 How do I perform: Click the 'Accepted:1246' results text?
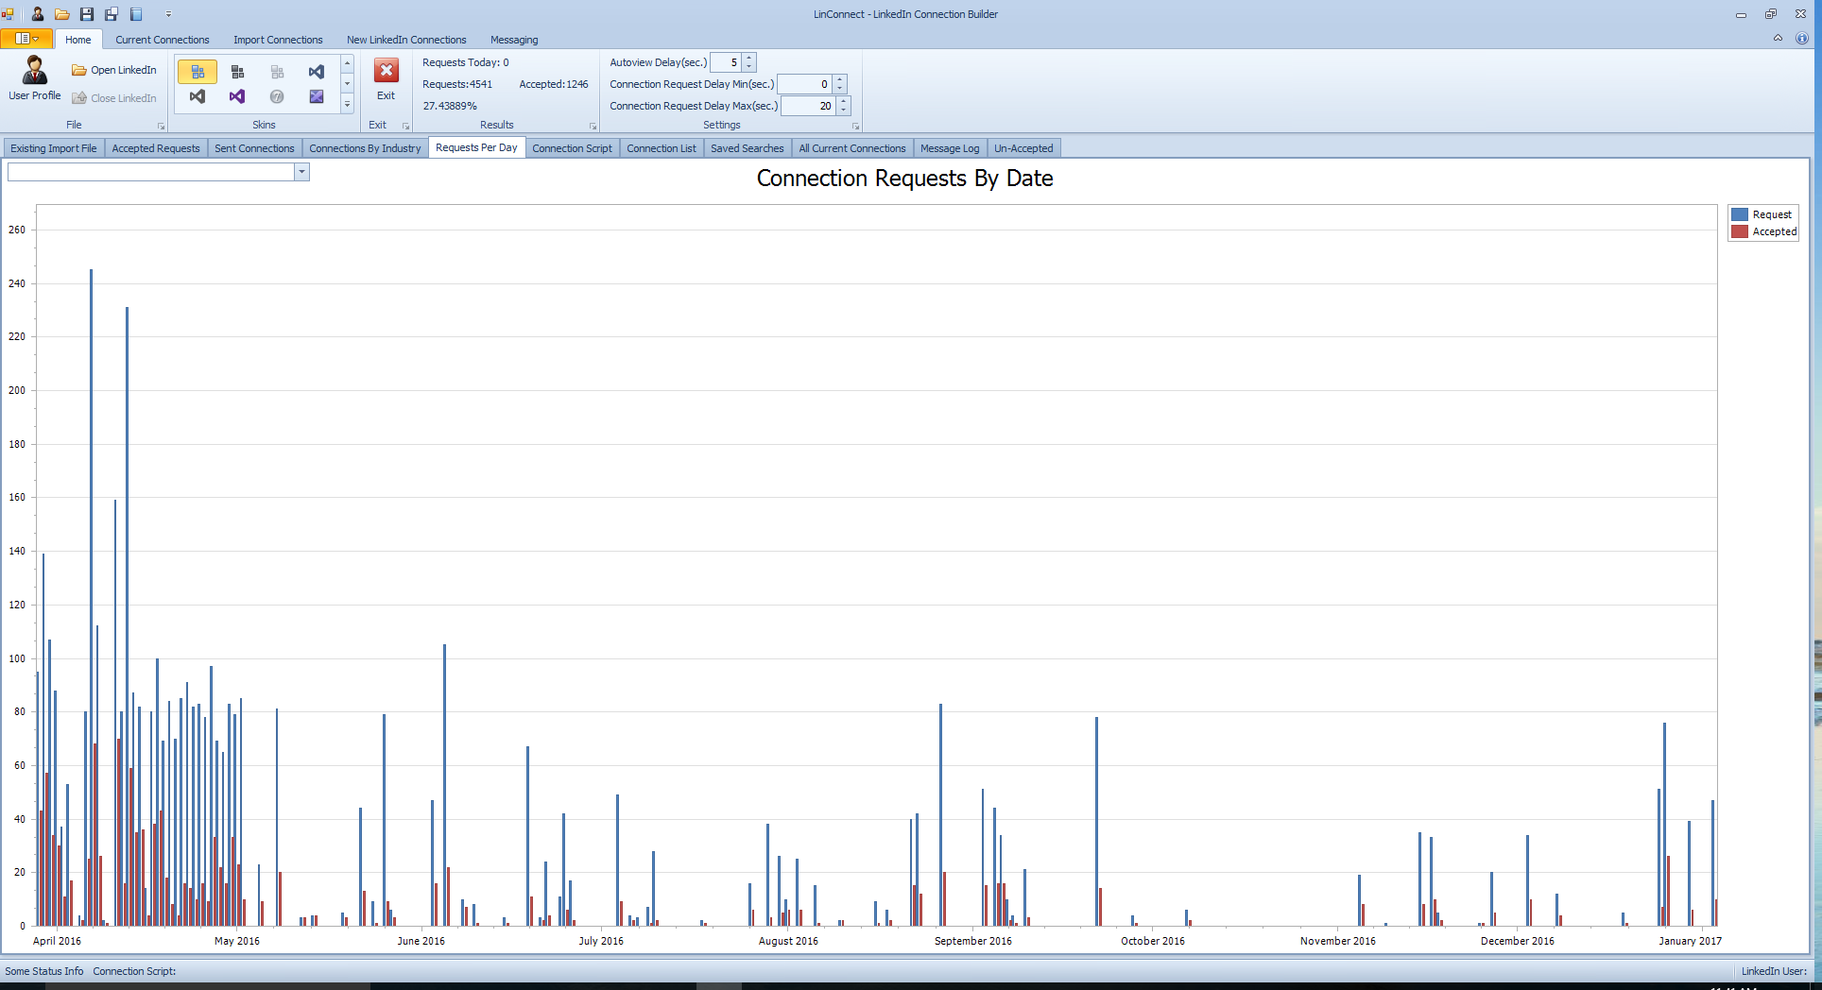point(554,84)
